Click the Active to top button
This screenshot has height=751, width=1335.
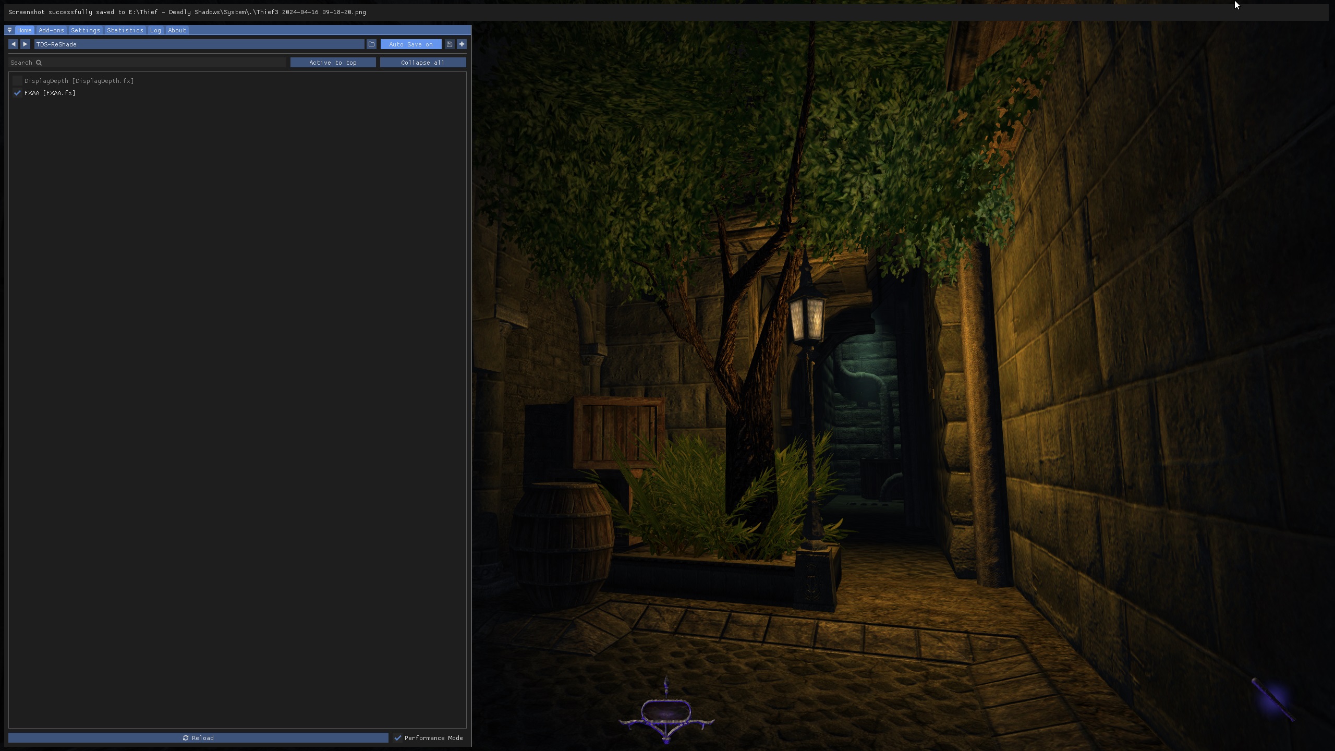(333, 63)
